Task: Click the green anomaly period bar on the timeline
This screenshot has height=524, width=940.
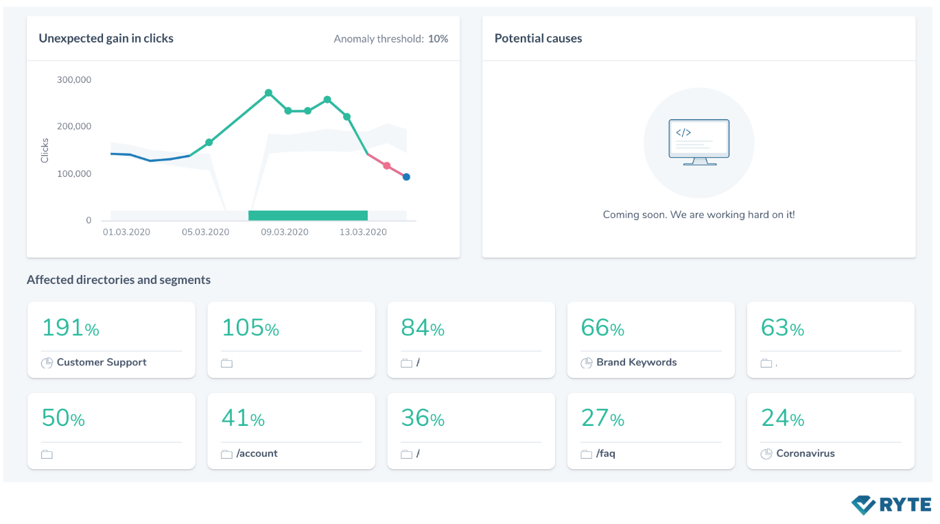Action: point(308,215)
